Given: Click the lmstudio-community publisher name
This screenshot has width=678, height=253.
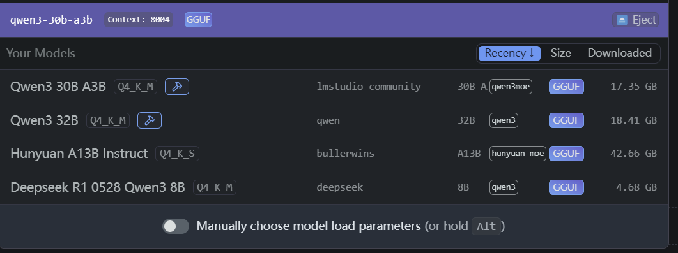Looking at the screenshot, I should (369, 87).
